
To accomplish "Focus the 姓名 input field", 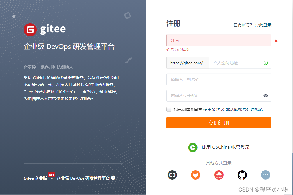I will point(219,40).
